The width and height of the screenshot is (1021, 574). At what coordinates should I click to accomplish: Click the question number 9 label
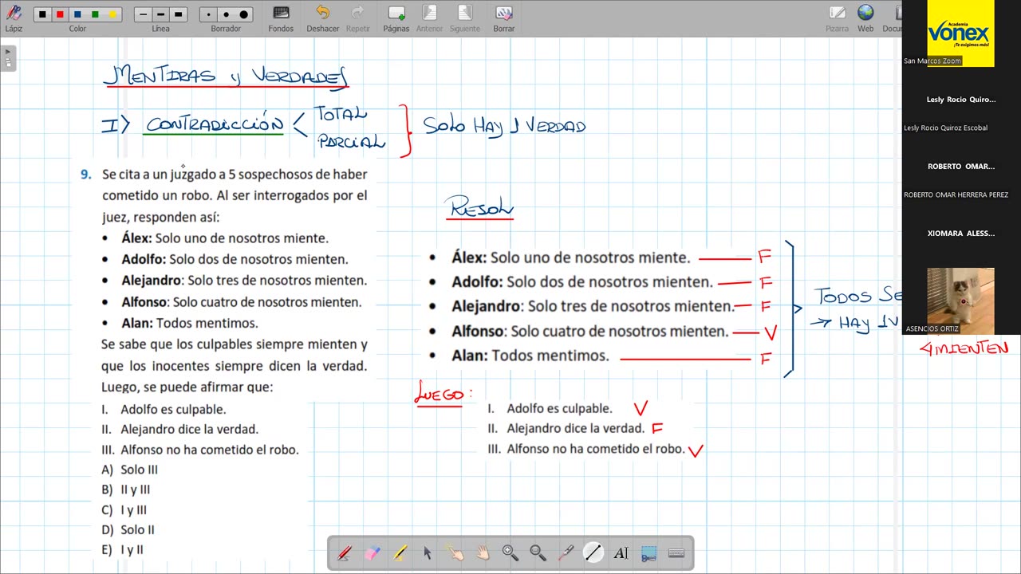click(x=86, y=174)
